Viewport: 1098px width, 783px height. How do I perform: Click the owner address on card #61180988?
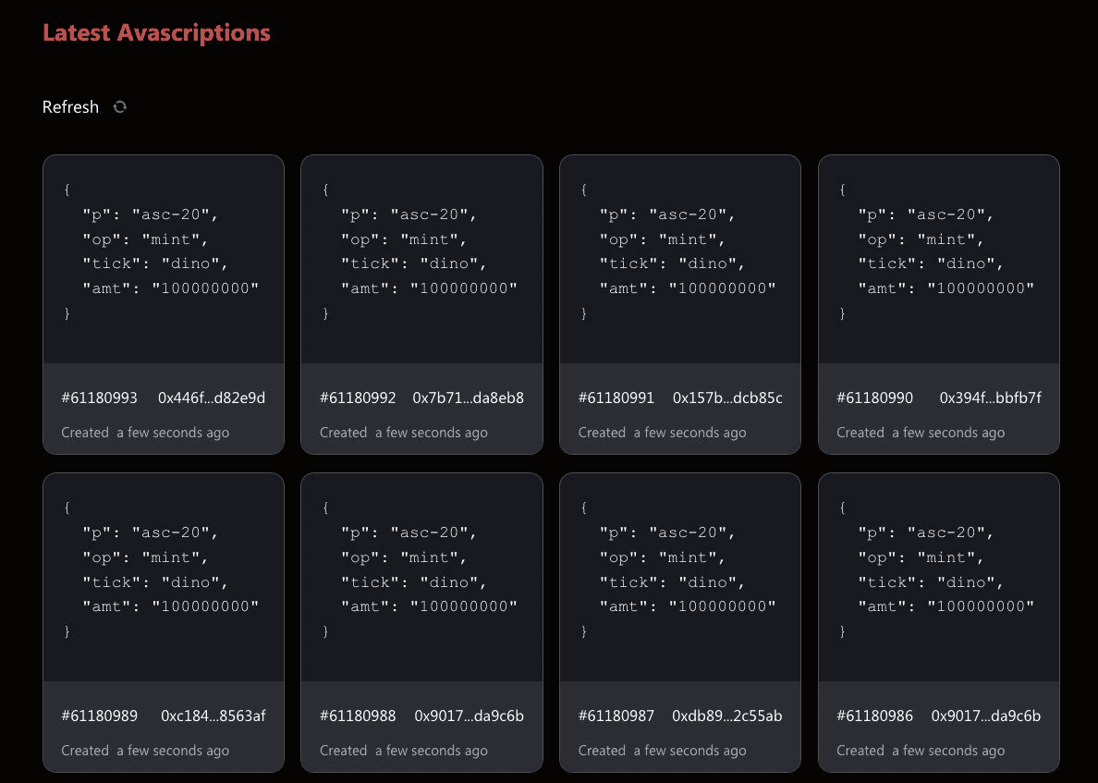pos(469,716)
